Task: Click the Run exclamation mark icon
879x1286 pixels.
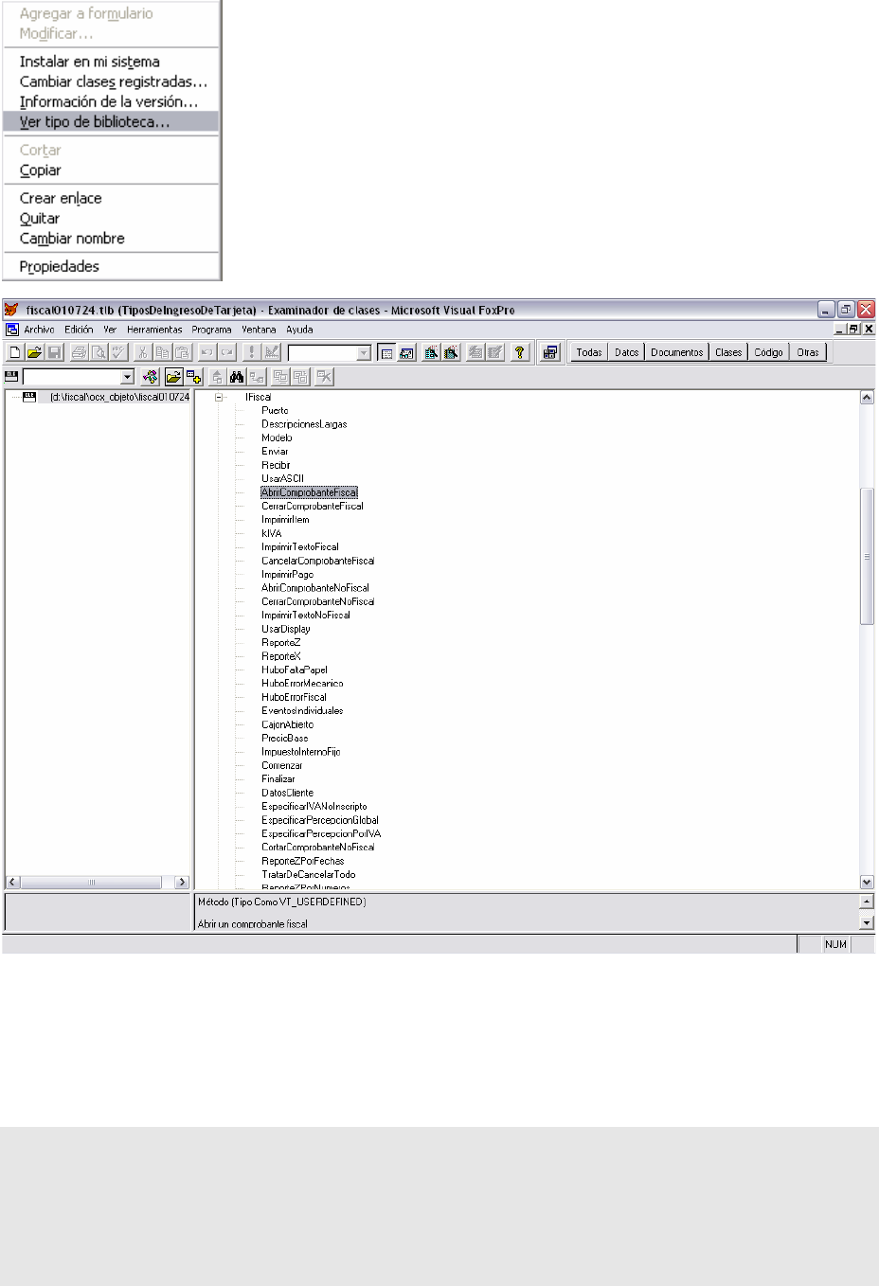Action: [251, 352]
